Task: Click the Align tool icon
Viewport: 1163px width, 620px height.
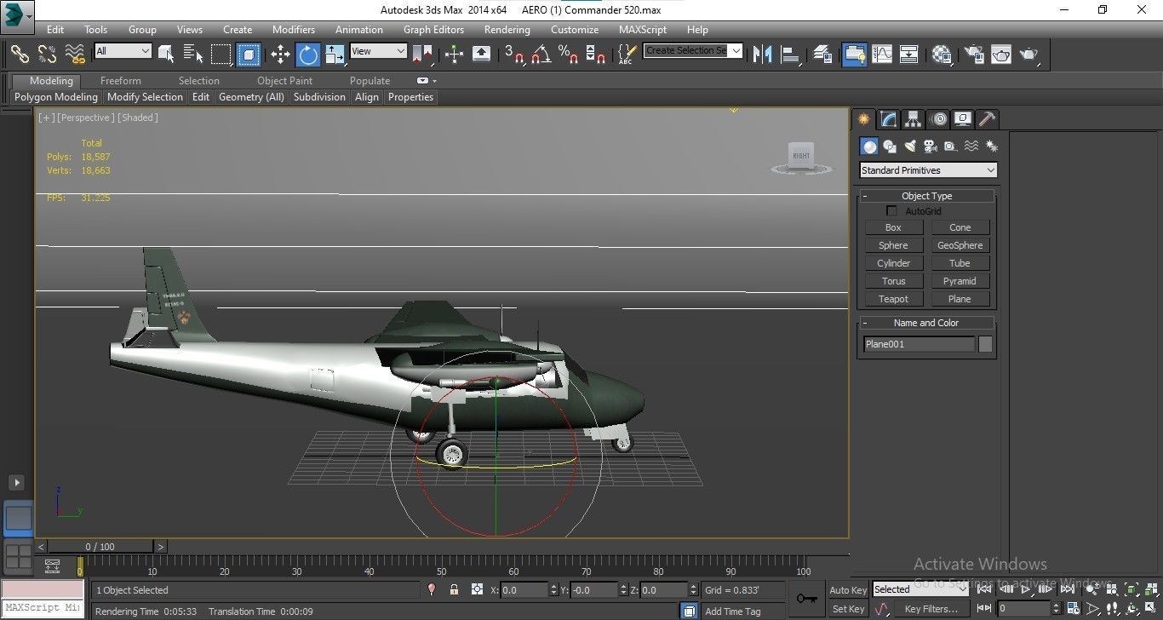Action: pyautogui.click(x=791, y=55)
